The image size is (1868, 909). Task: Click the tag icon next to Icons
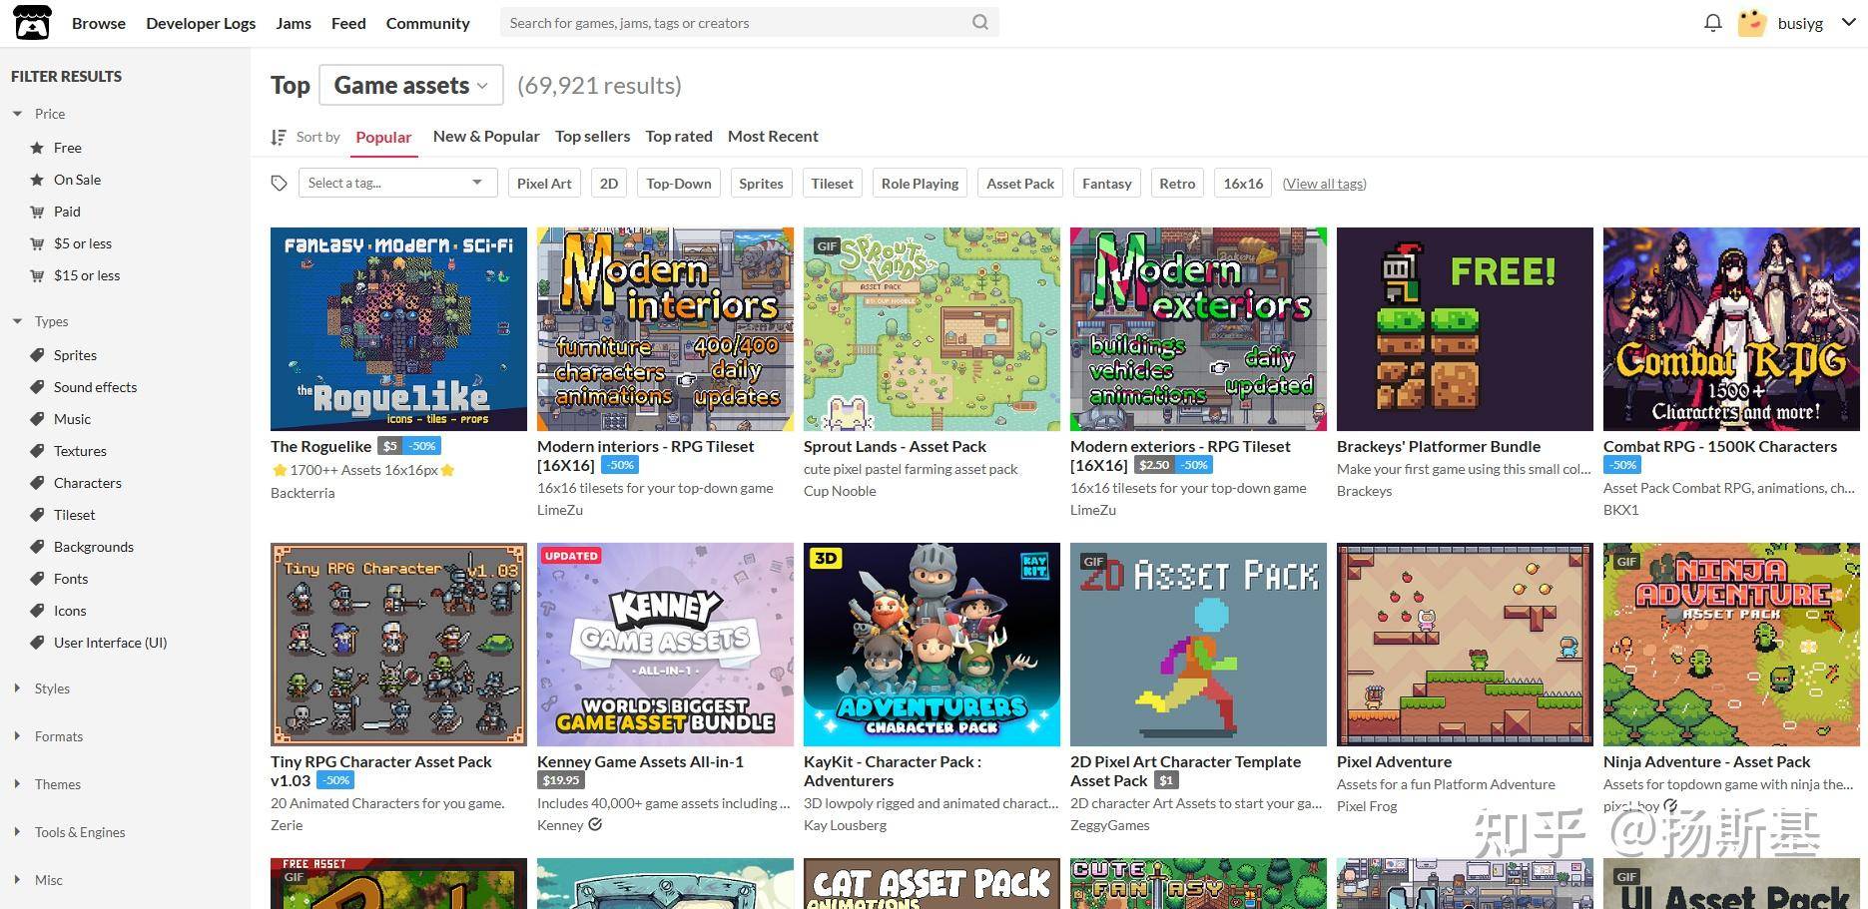coord(37,611)
